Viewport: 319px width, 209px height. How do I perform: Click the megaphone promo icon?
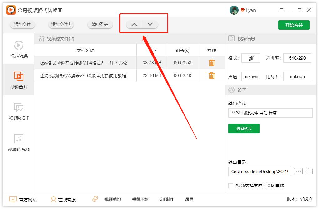pos(95,199)
